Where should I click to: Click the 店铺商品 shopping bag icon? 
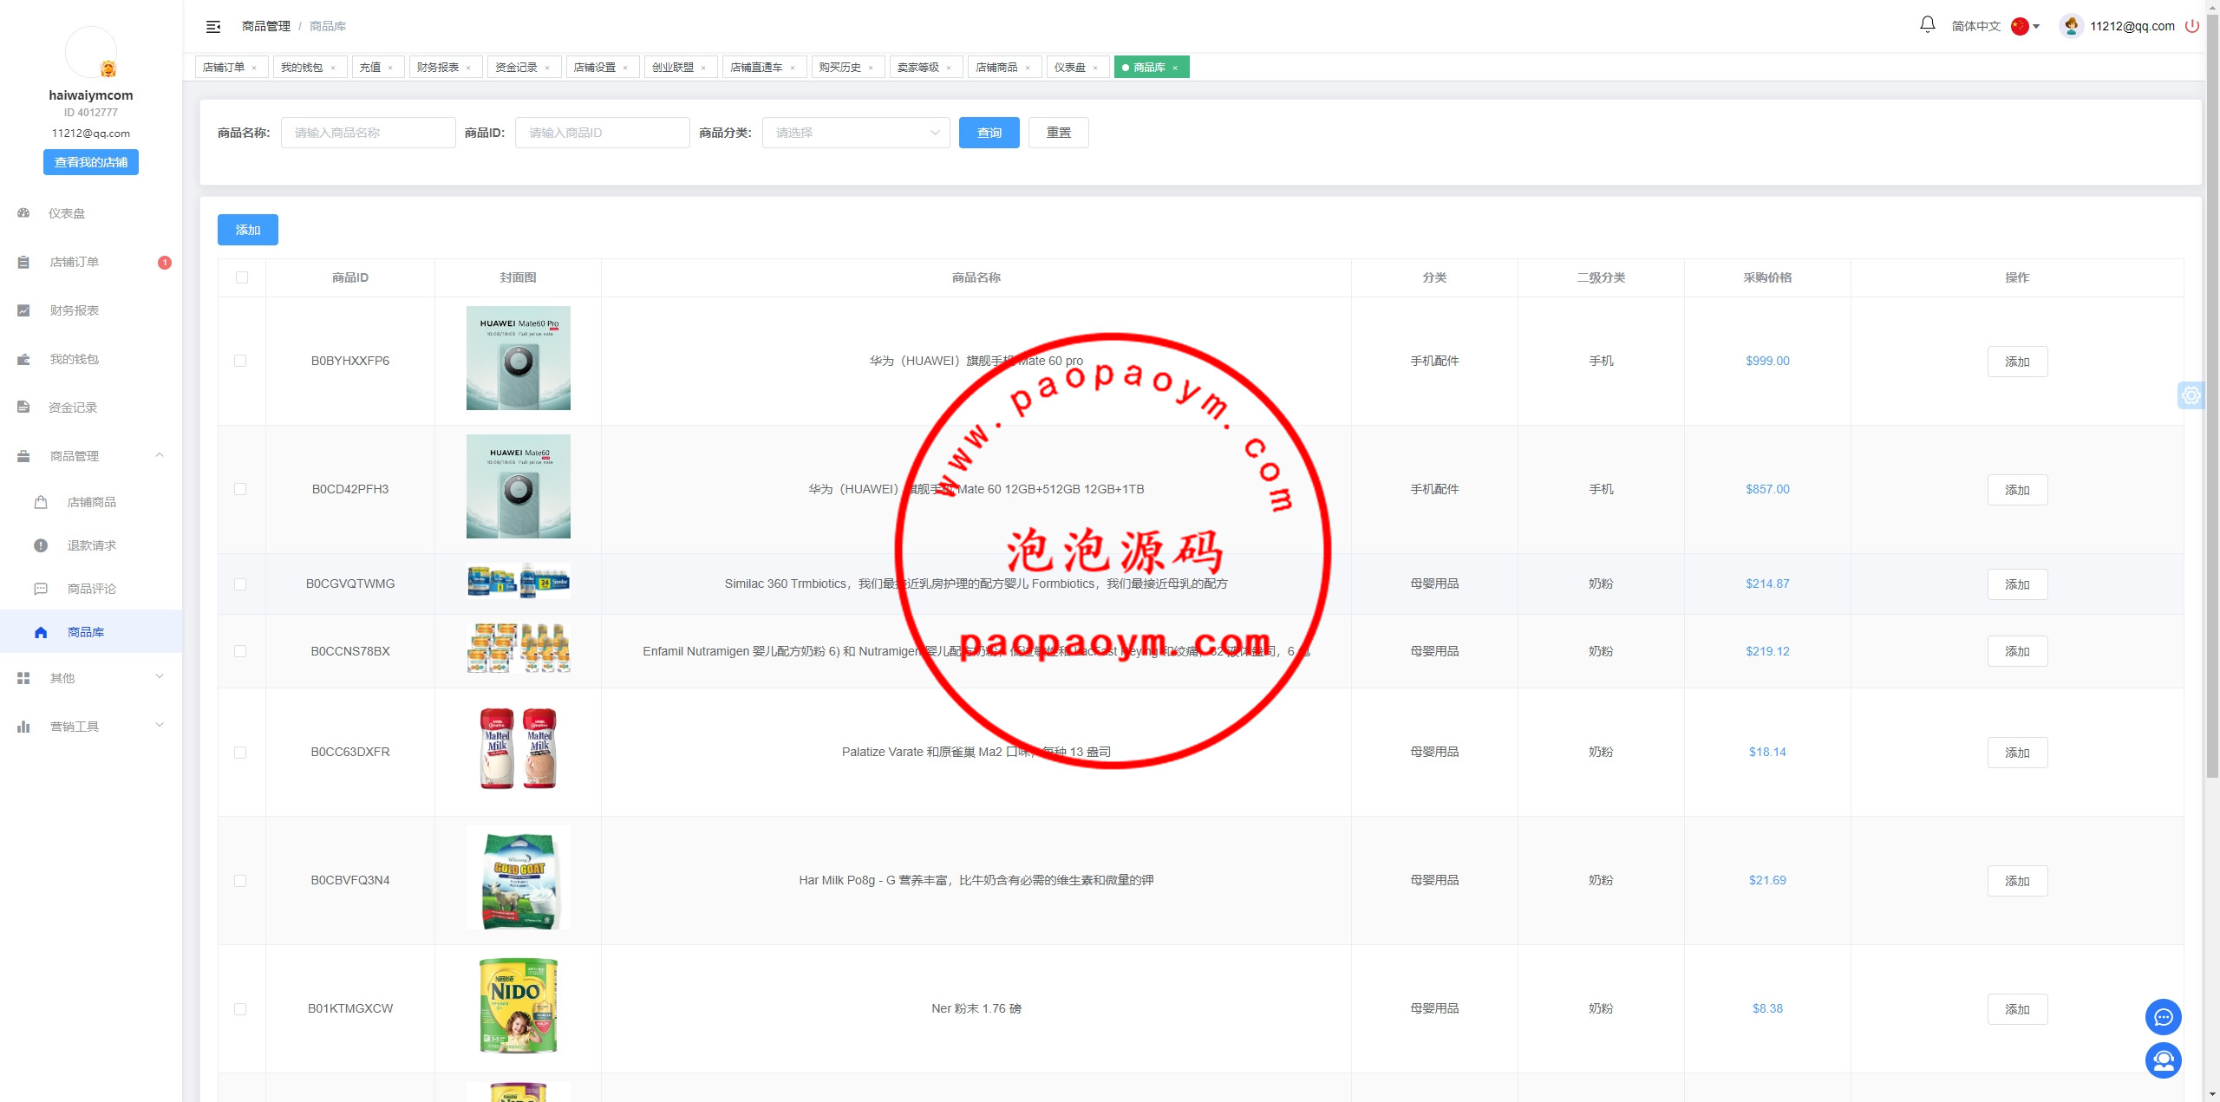pyautogui.click(x=41, y=502)
